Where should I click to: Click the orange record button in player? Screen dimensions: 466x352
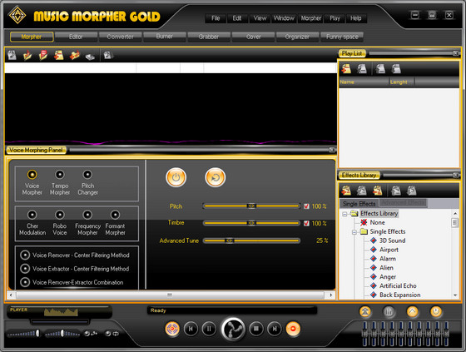[x=293, y=329]
